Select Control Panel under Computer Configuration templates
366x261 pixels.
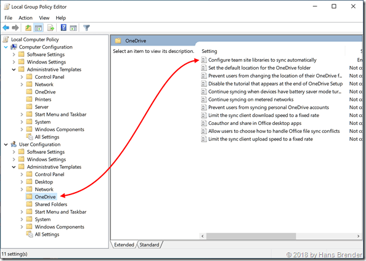point(49,77)
